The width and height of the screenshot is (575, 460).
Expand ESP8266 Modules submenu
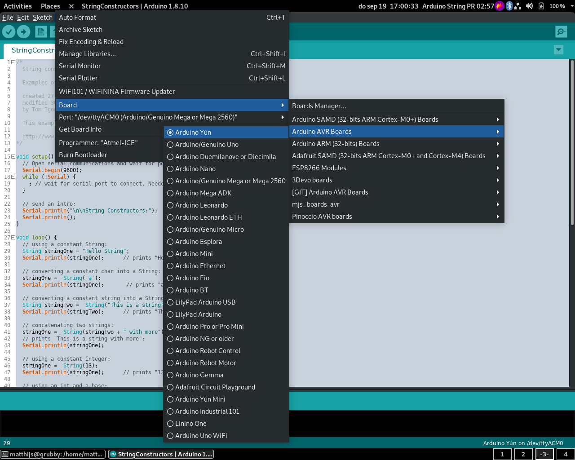click(397, 168)
